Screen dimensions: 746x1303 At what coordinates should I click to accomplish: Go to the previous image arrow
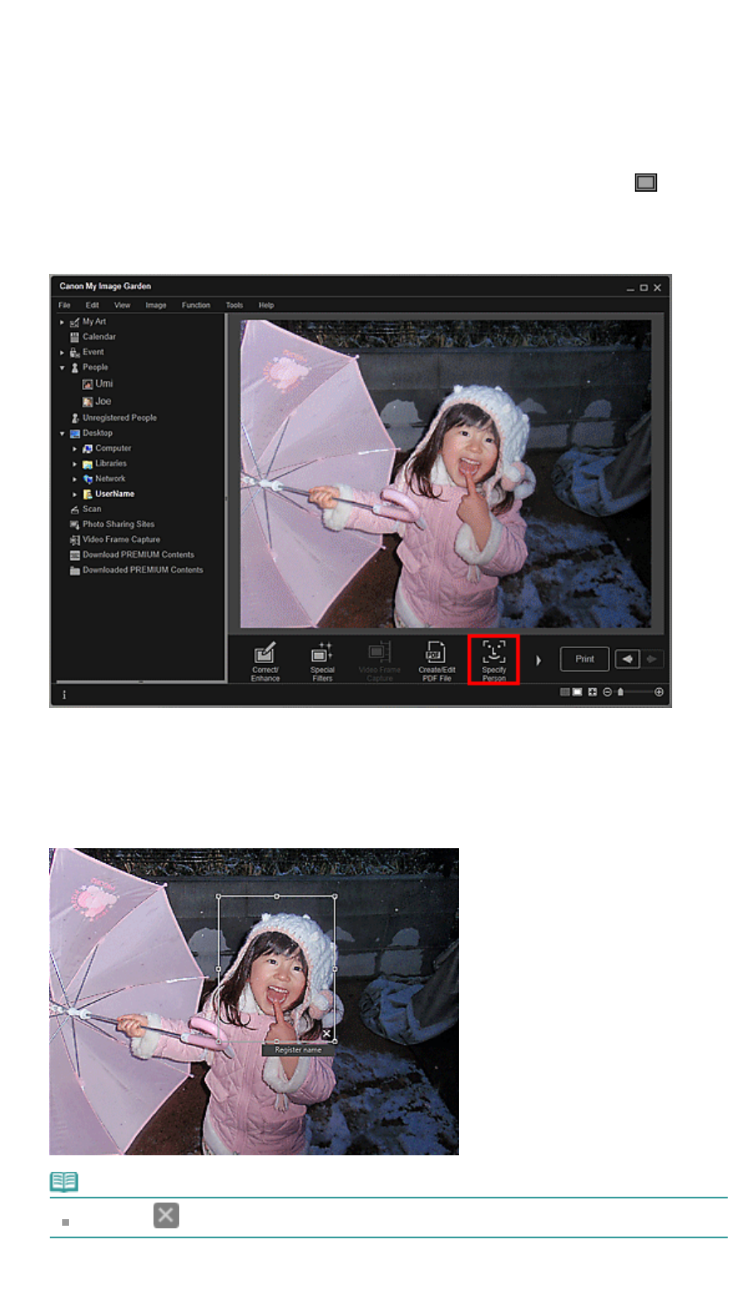[x=627, y=659]
